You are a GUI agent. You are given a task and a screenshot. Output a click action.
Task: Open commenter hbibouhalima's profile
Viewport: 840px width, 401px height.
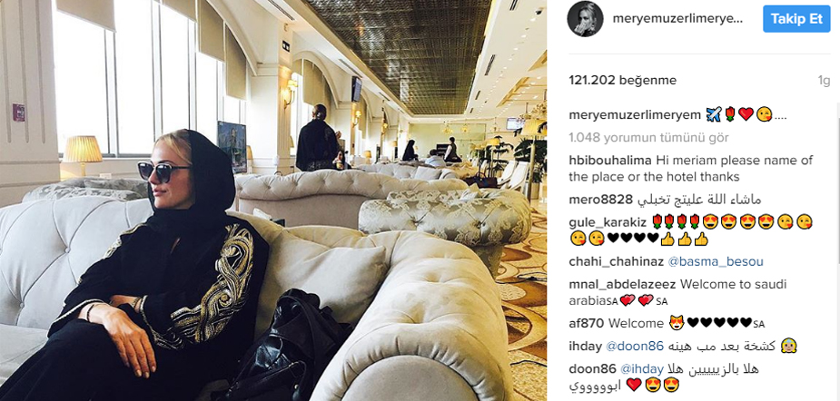pos(610,160)
